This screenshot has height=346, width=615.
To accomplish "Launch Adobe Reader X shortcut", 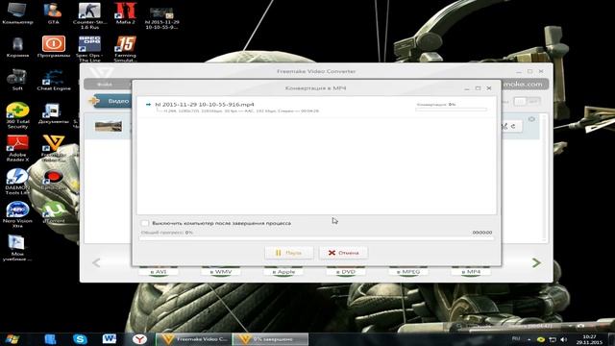I will pos(17,148).
